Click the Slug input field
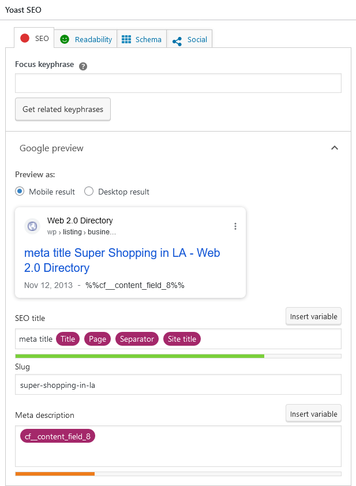This screenshot has width=356, height=486. pos(178,384)
